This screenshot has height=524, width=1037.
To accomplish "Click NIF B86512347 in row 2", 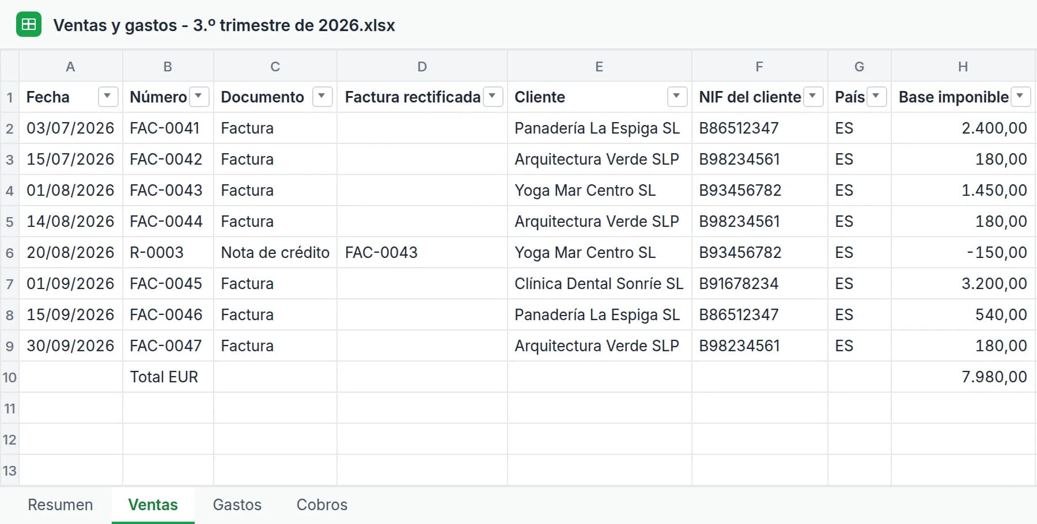I will (x=759, y=128).
